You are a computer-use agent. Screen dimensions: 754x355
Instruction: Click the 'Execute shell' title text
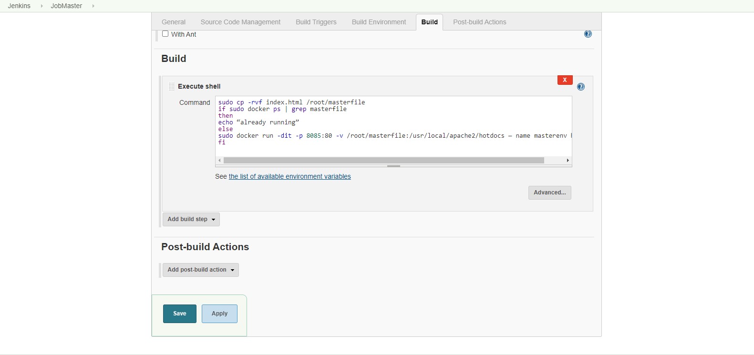coord(199,86)
